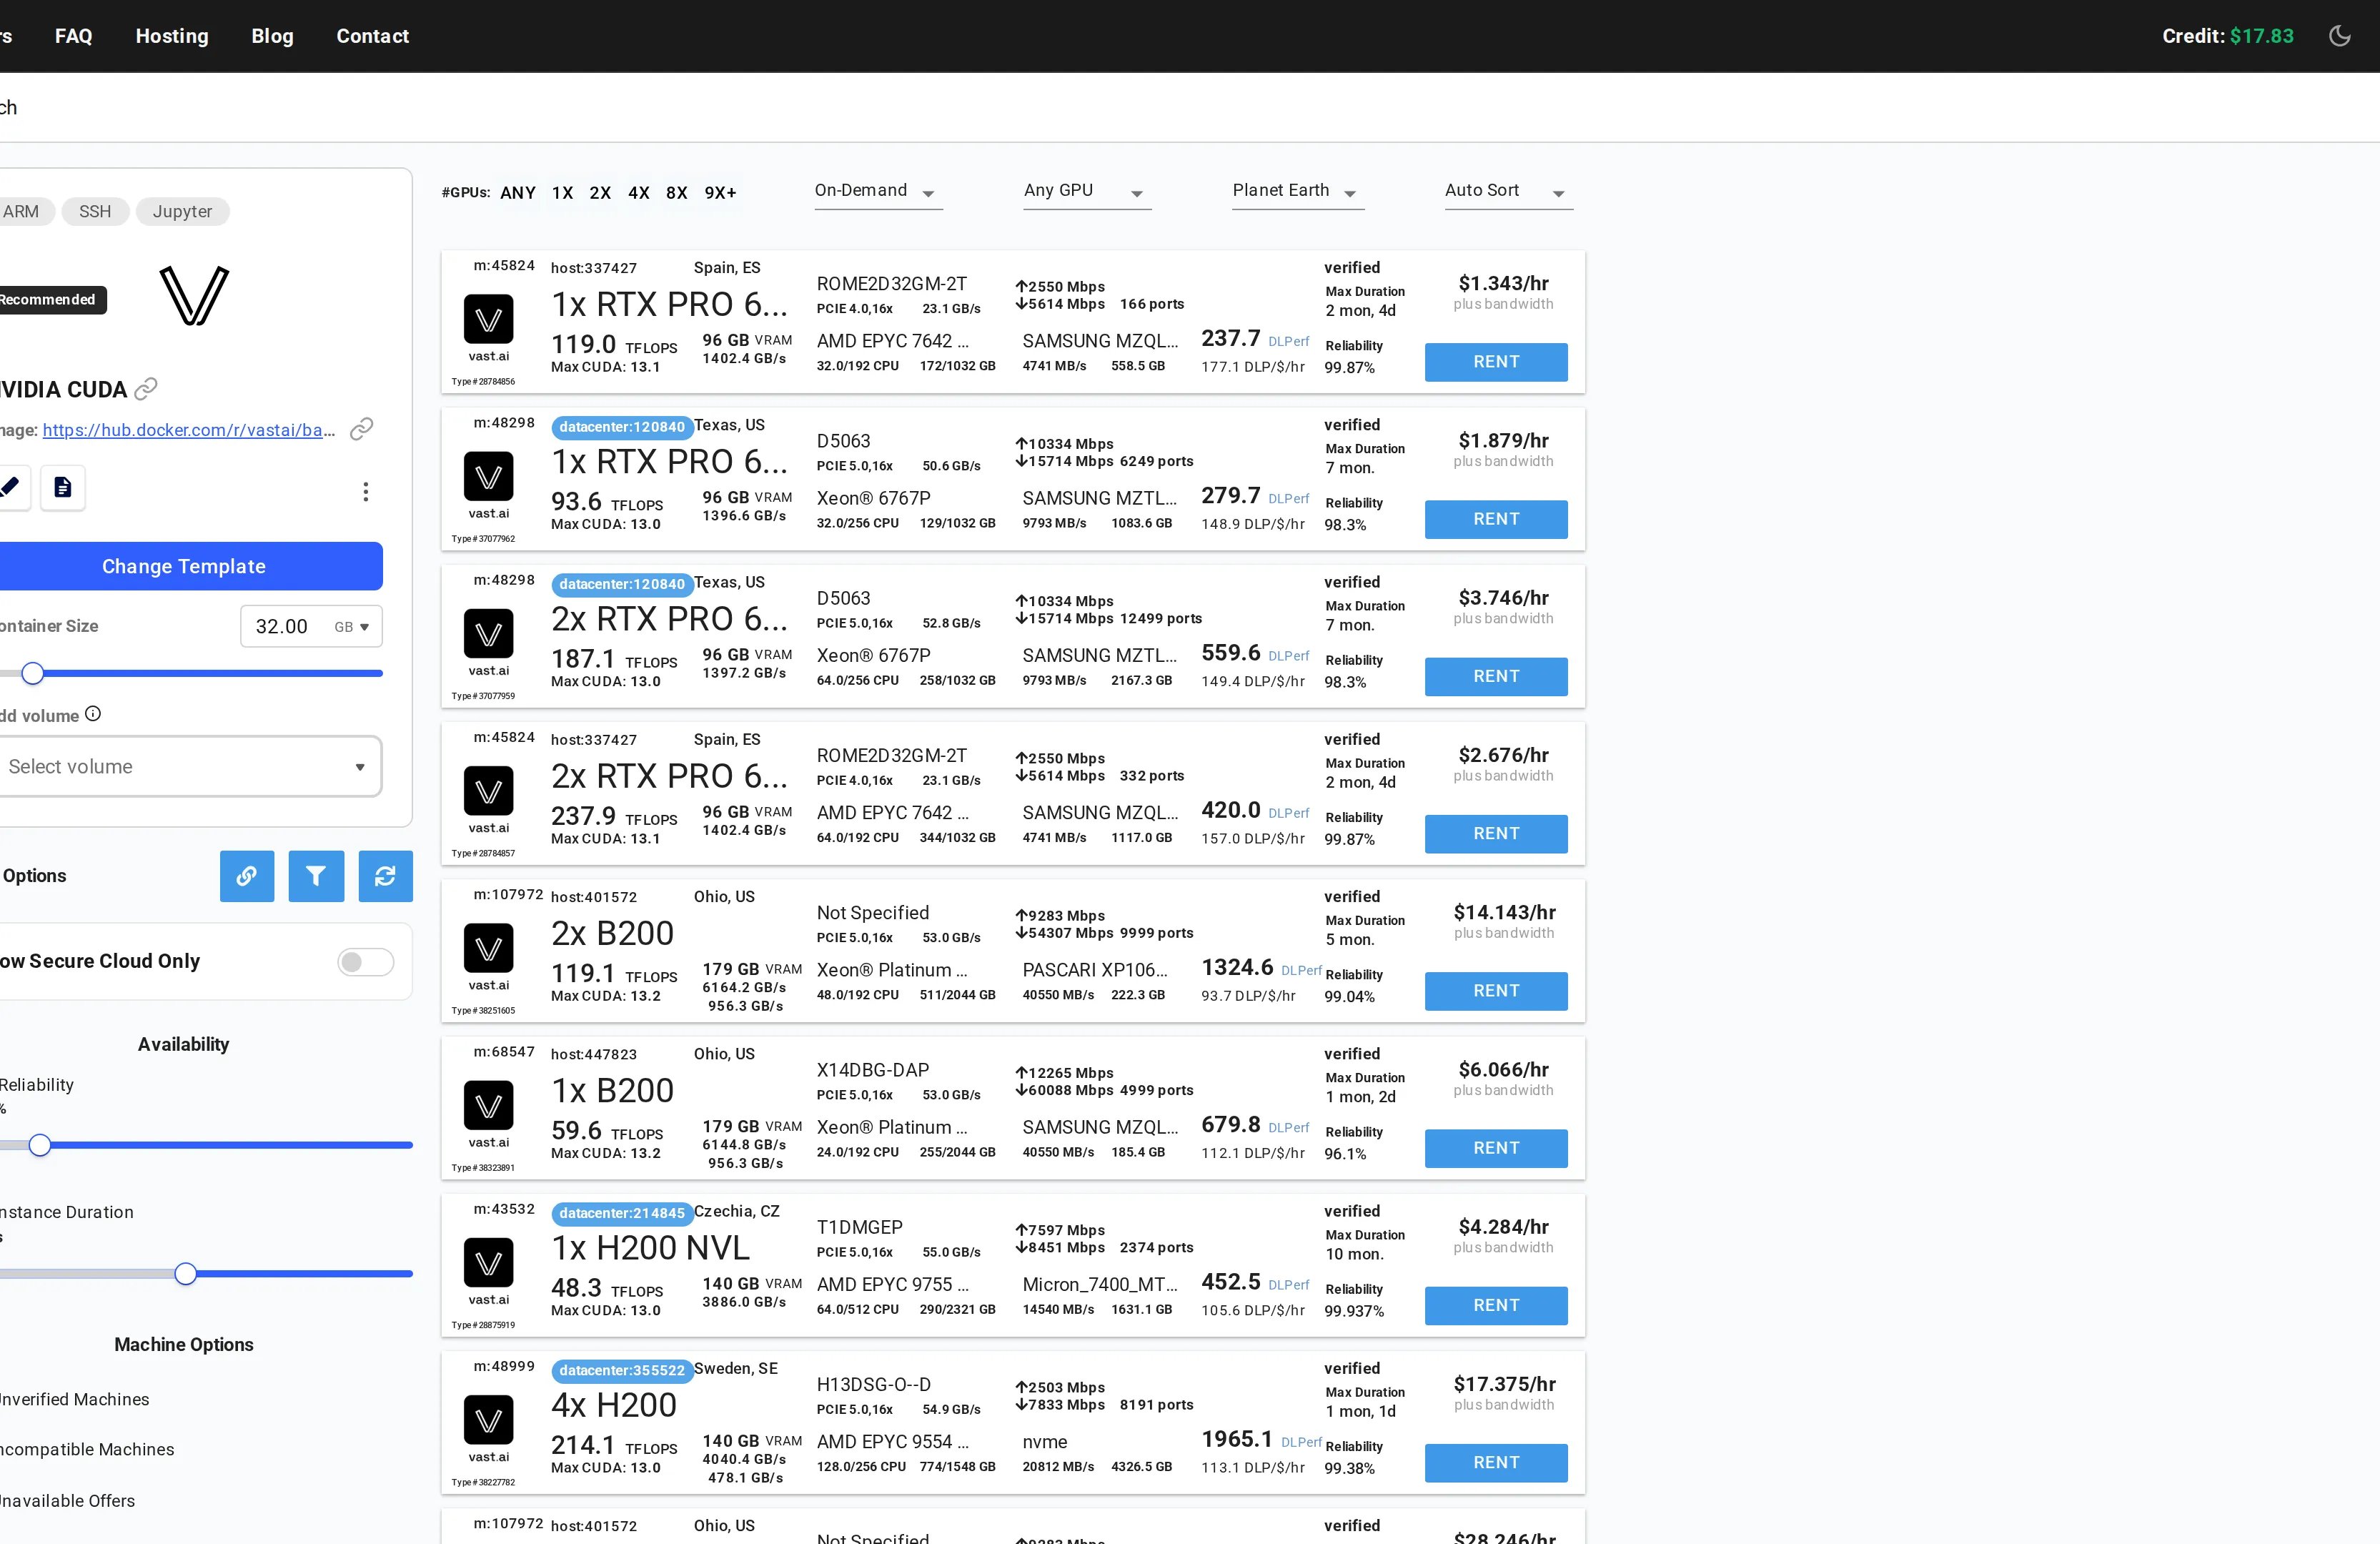The width and height of the screenshot is (2380, 1544).
Task: Open the template readme document icon
Action: click(63, 488)
